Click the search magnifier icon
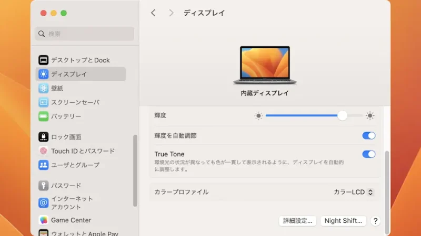Screen dimensions: 421x236 tap(42, 34)
